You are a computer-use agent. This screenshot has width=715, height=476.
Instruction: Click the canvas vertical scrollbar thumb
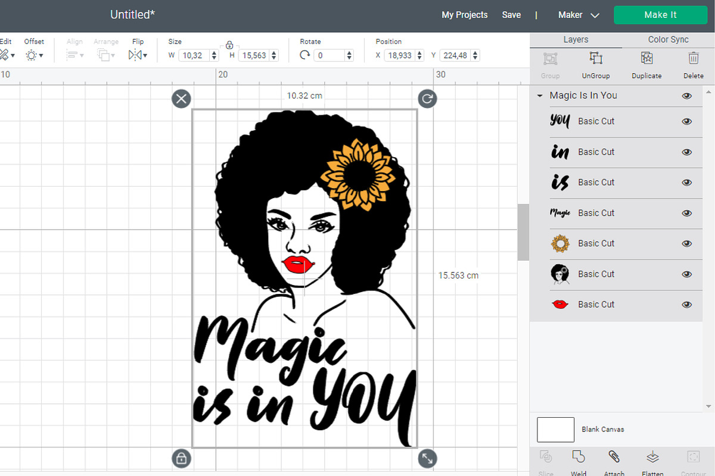[x=523, y=232]
